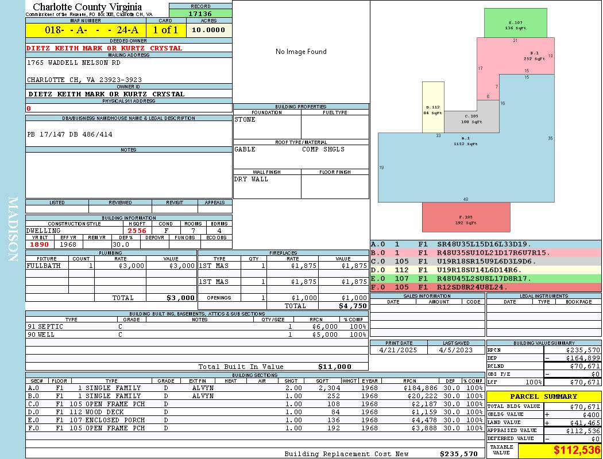Select the year built 1890 field

point(40,244)
